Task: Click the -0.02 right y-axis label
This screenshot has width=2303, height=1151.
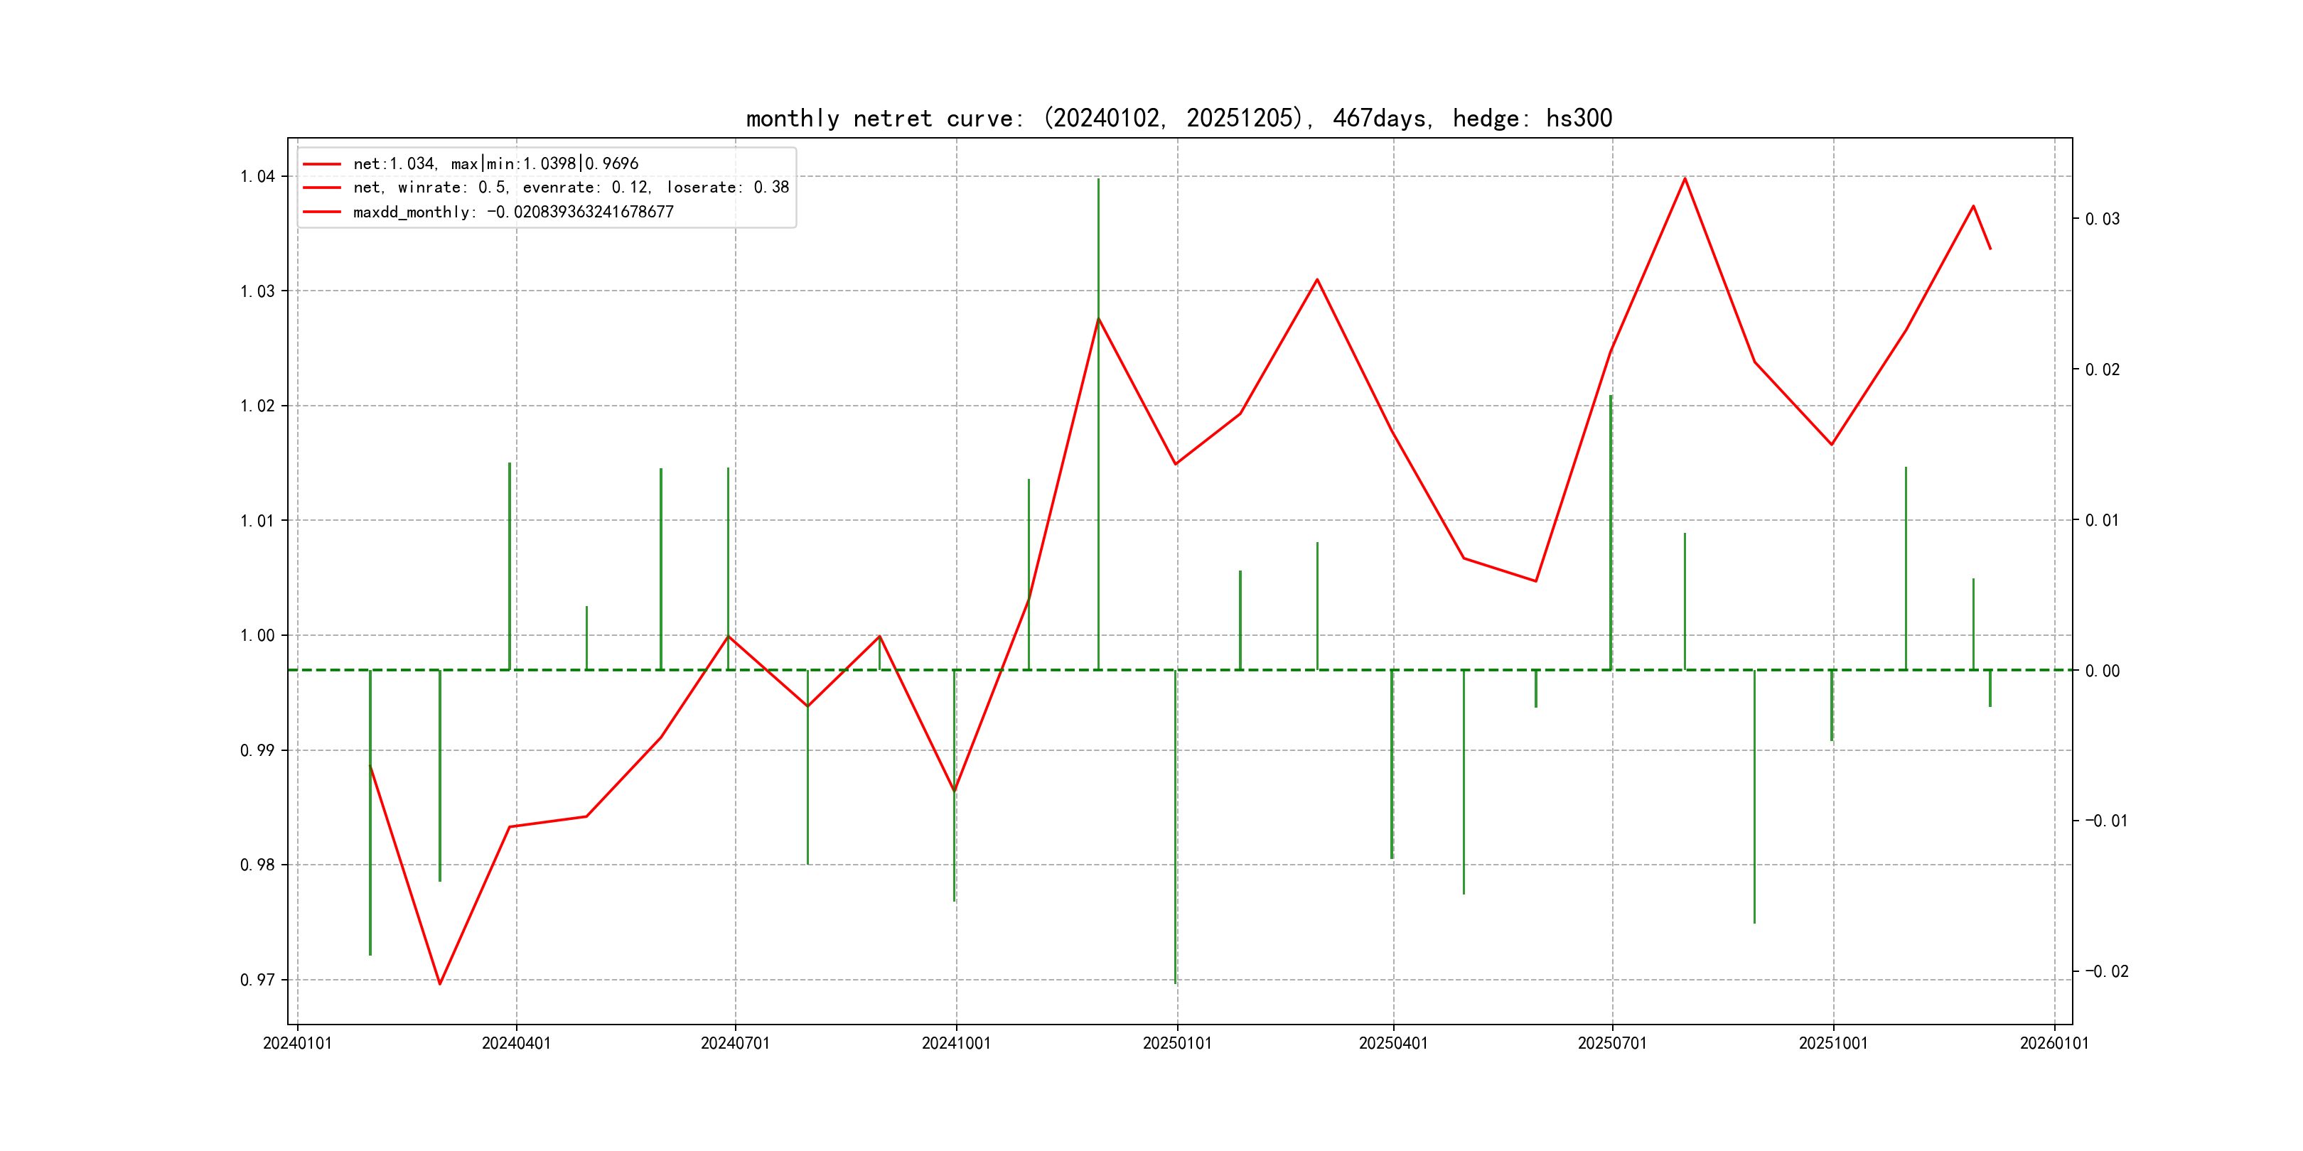Action: (x=2106, y=971)
